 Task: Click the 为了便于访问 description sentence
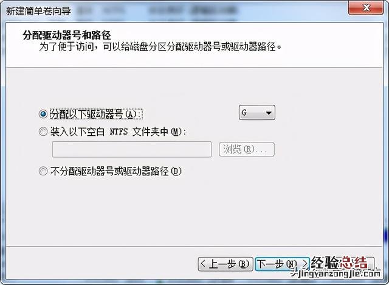(x=160, y=46)
